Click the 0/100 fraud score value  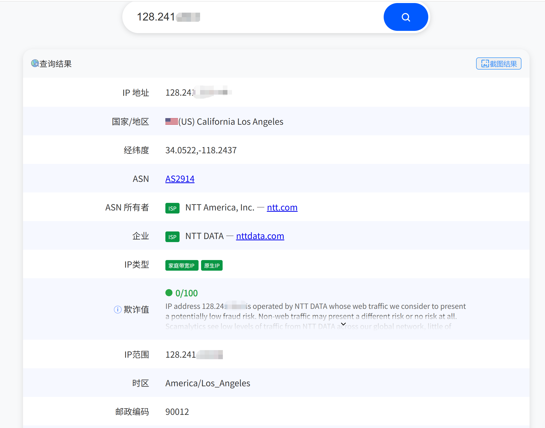(187, 293)
